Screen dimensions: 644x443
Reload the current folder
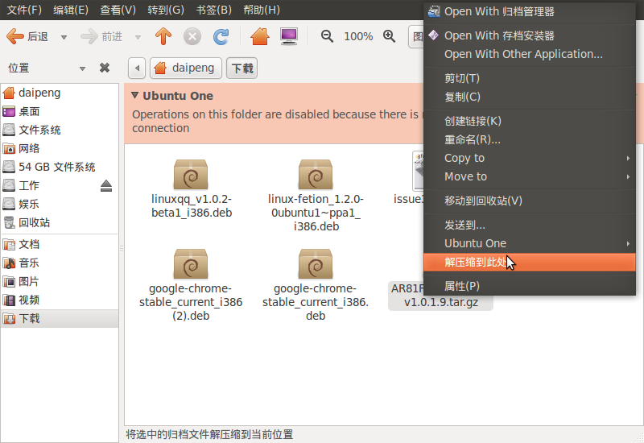point(221,36)
